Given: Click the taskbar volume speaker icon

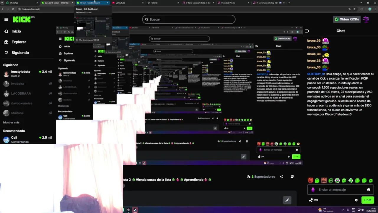Looking at the screenshot, I should pos(363,210).
